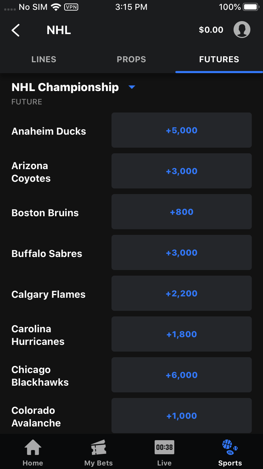This screenshot has width=263, height=469.
Task: Tap the Buffalo Sabres +3,000 odds
Action: tap(182, 253)
